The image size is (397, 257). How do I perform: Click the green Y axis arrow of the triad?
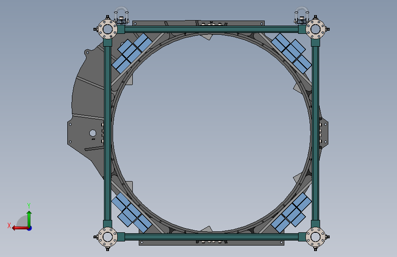(29, 219)
